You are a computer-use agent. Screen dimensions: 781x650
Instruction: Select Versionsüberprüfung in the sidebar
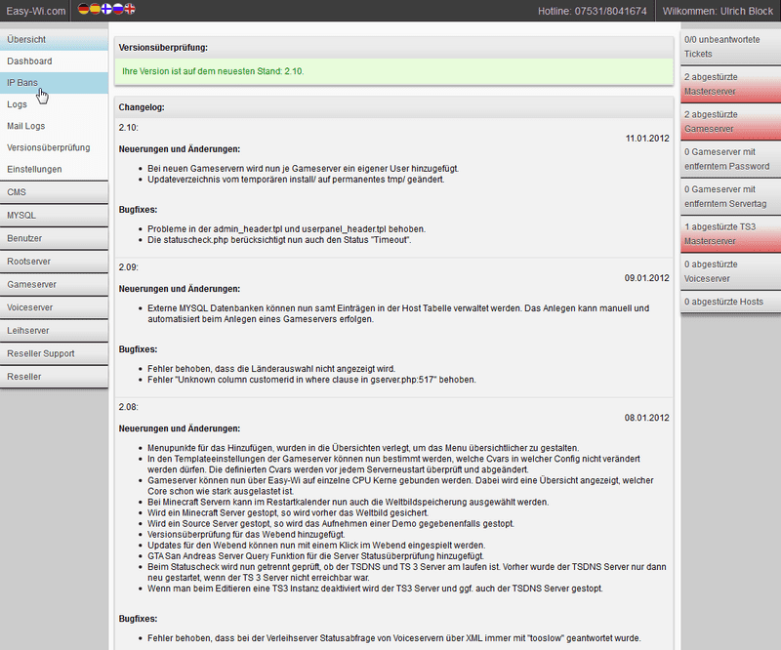point(54,147)
